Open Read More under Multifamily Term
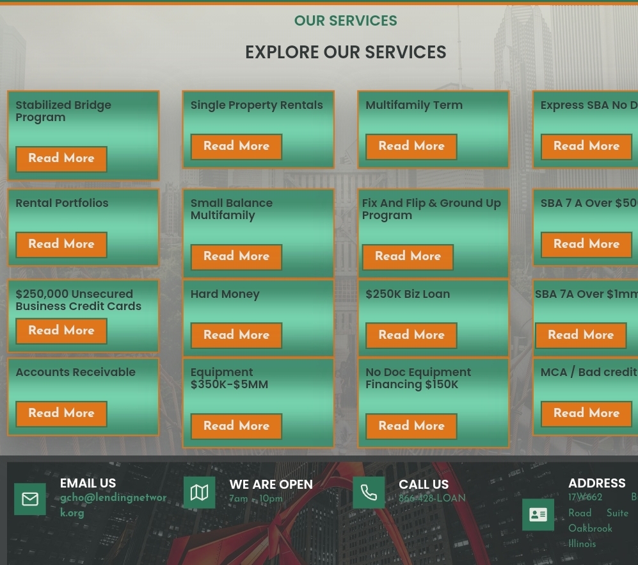The width and height of the screenshot is (638, 565). (411, 147)
